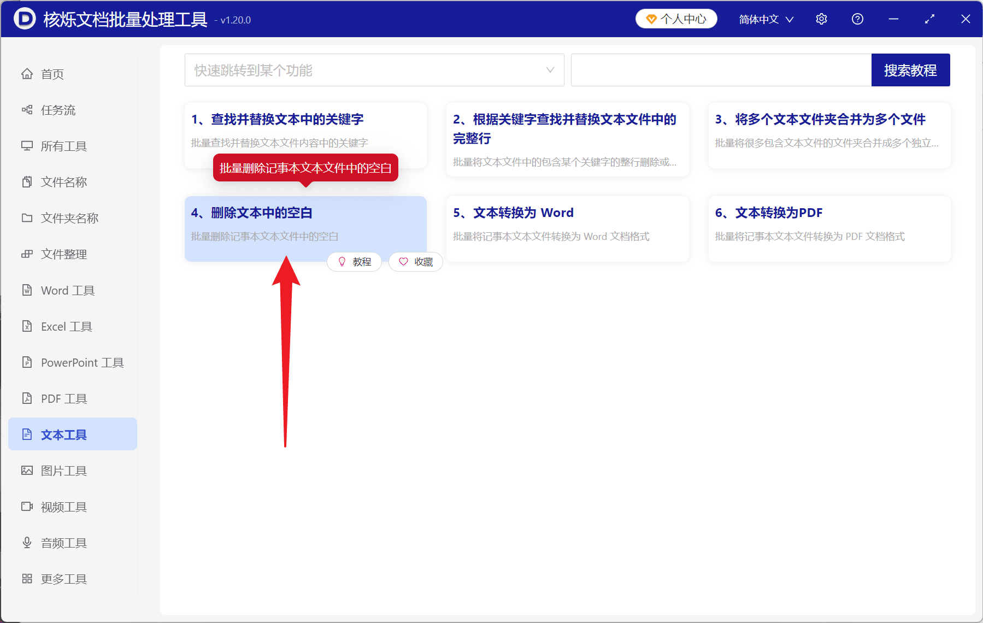This screenshot has height=623, width=983.
Task: Select the 图片工具 sidebar icon
Action: pos(63,470)
